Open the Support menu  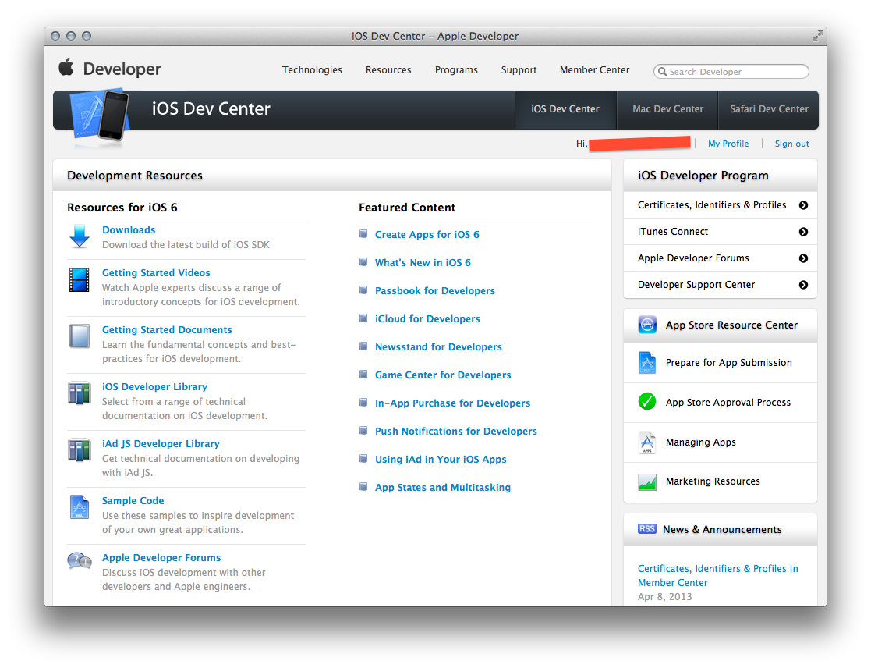(x=519, y=70)
